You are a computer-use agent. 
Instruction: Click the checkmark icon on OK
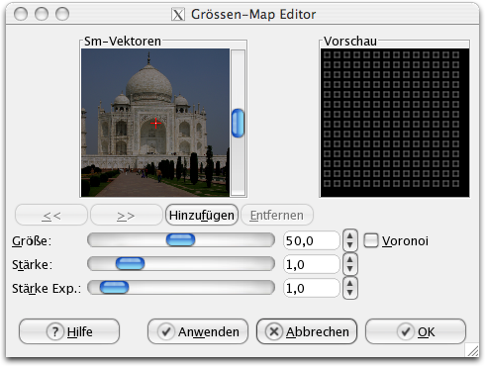(x=406, y=331)
